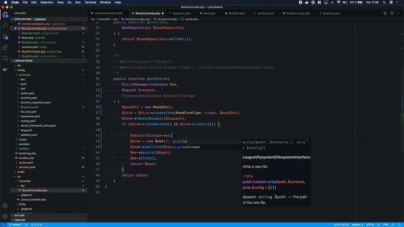Open the Remote Explorer view
The height and width of the screenshot is (227, 404).
click(x=5, y=59)
